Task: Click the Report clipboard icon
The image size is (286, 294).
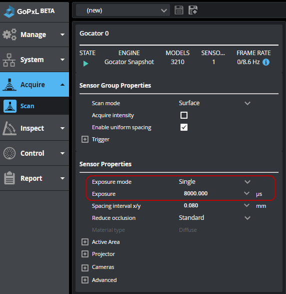Action: [x=9, y=178]
